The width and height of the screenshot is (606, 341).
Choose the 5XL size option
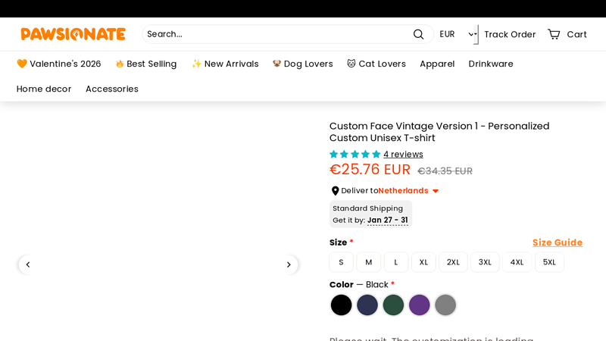click(549, 262)
